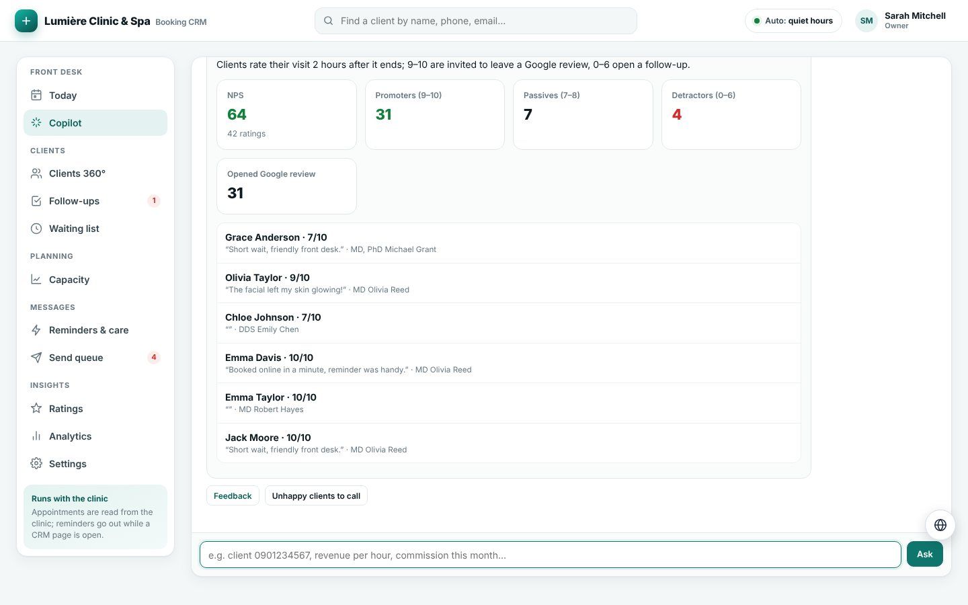Screen dimensions: 968x605
Task: Focus the Find a client search field
Action: click(476, 21)
